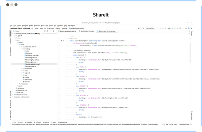Viewport: 202px width, 132px height.
Task: Click the Run arrow icon in the toolbar
Action: [158, 28]
